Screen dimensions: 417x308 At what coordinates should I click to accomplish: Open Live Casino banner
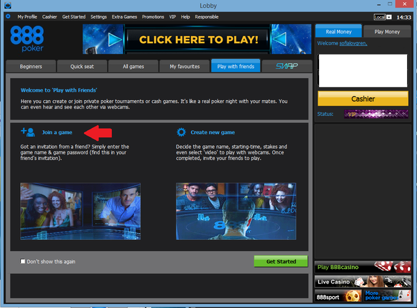coord(363,282)
